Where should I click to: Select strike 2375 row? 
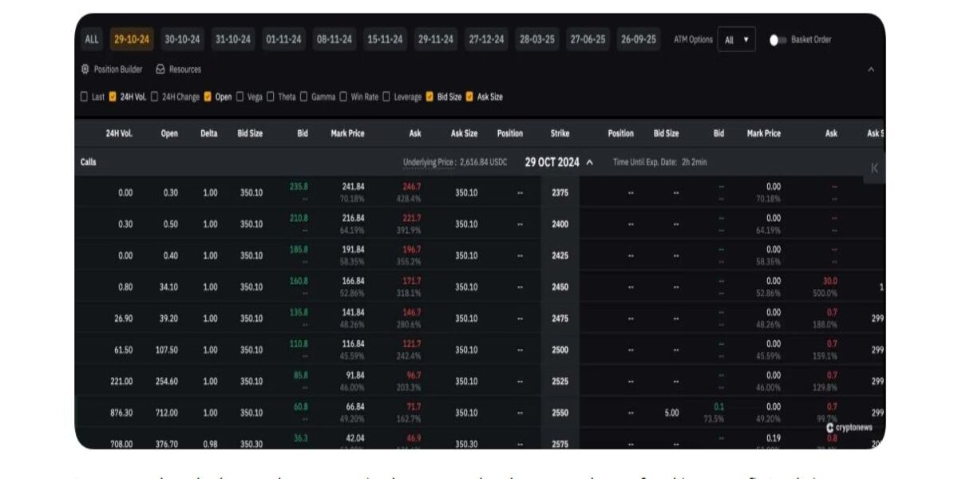click(560, 192)
